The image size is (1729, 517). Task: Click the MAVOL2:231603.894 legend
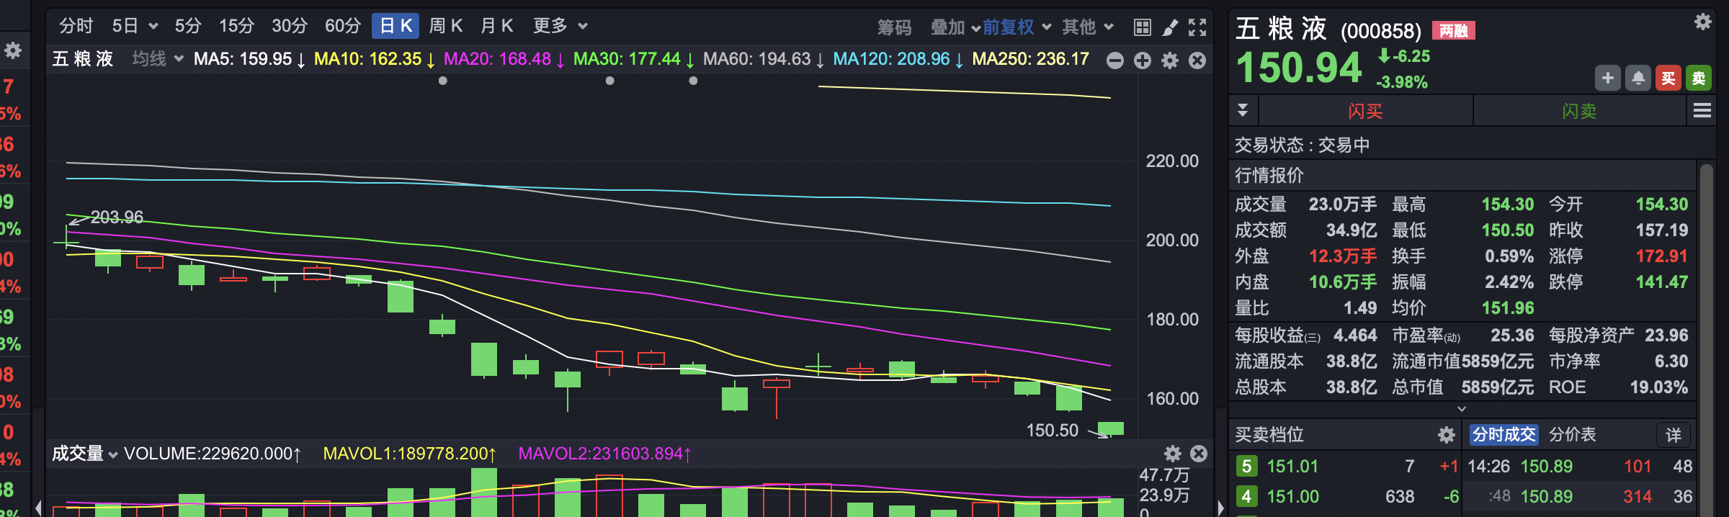click(x=605, y=454)
